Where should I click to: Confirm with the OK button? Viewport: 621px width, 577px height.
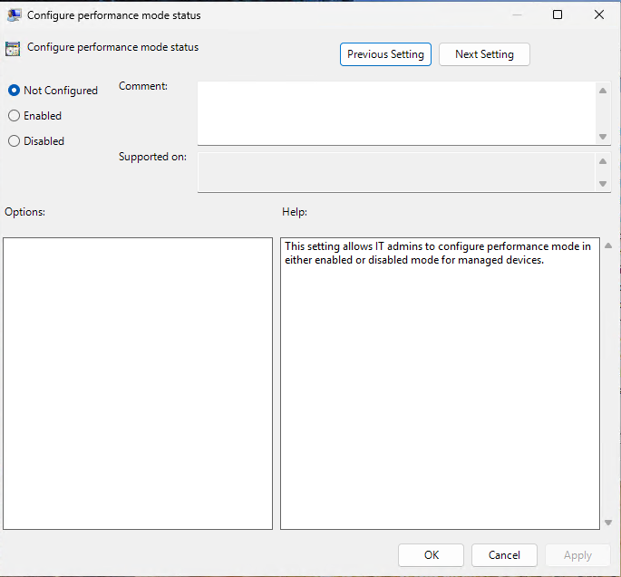point(431,555)
